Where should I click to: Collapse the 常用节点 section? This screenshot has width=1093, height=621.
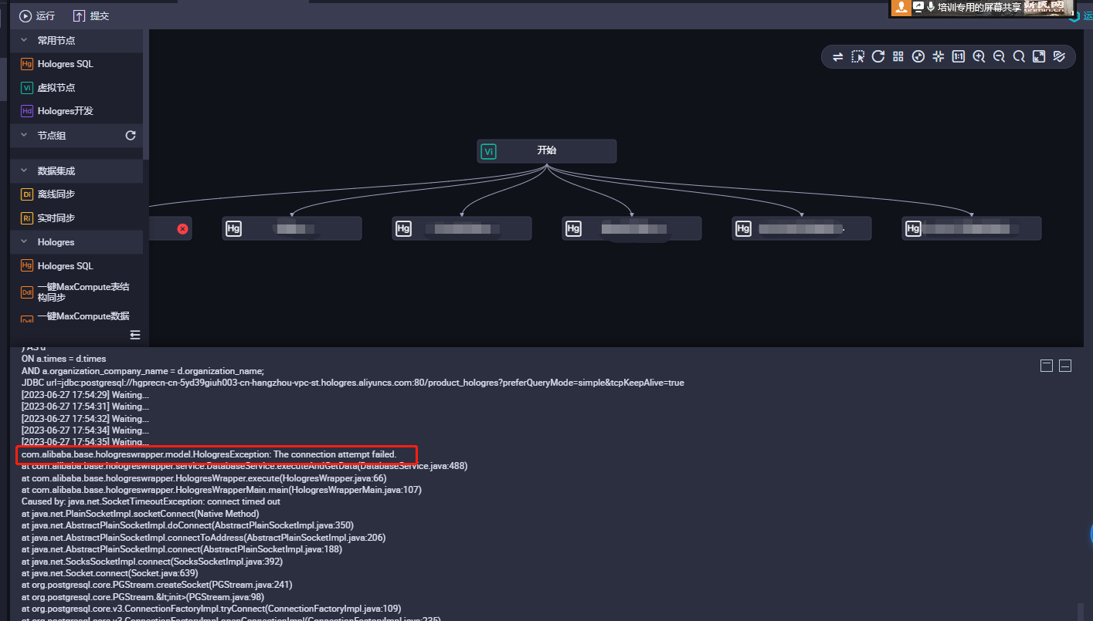click(24, 40)
